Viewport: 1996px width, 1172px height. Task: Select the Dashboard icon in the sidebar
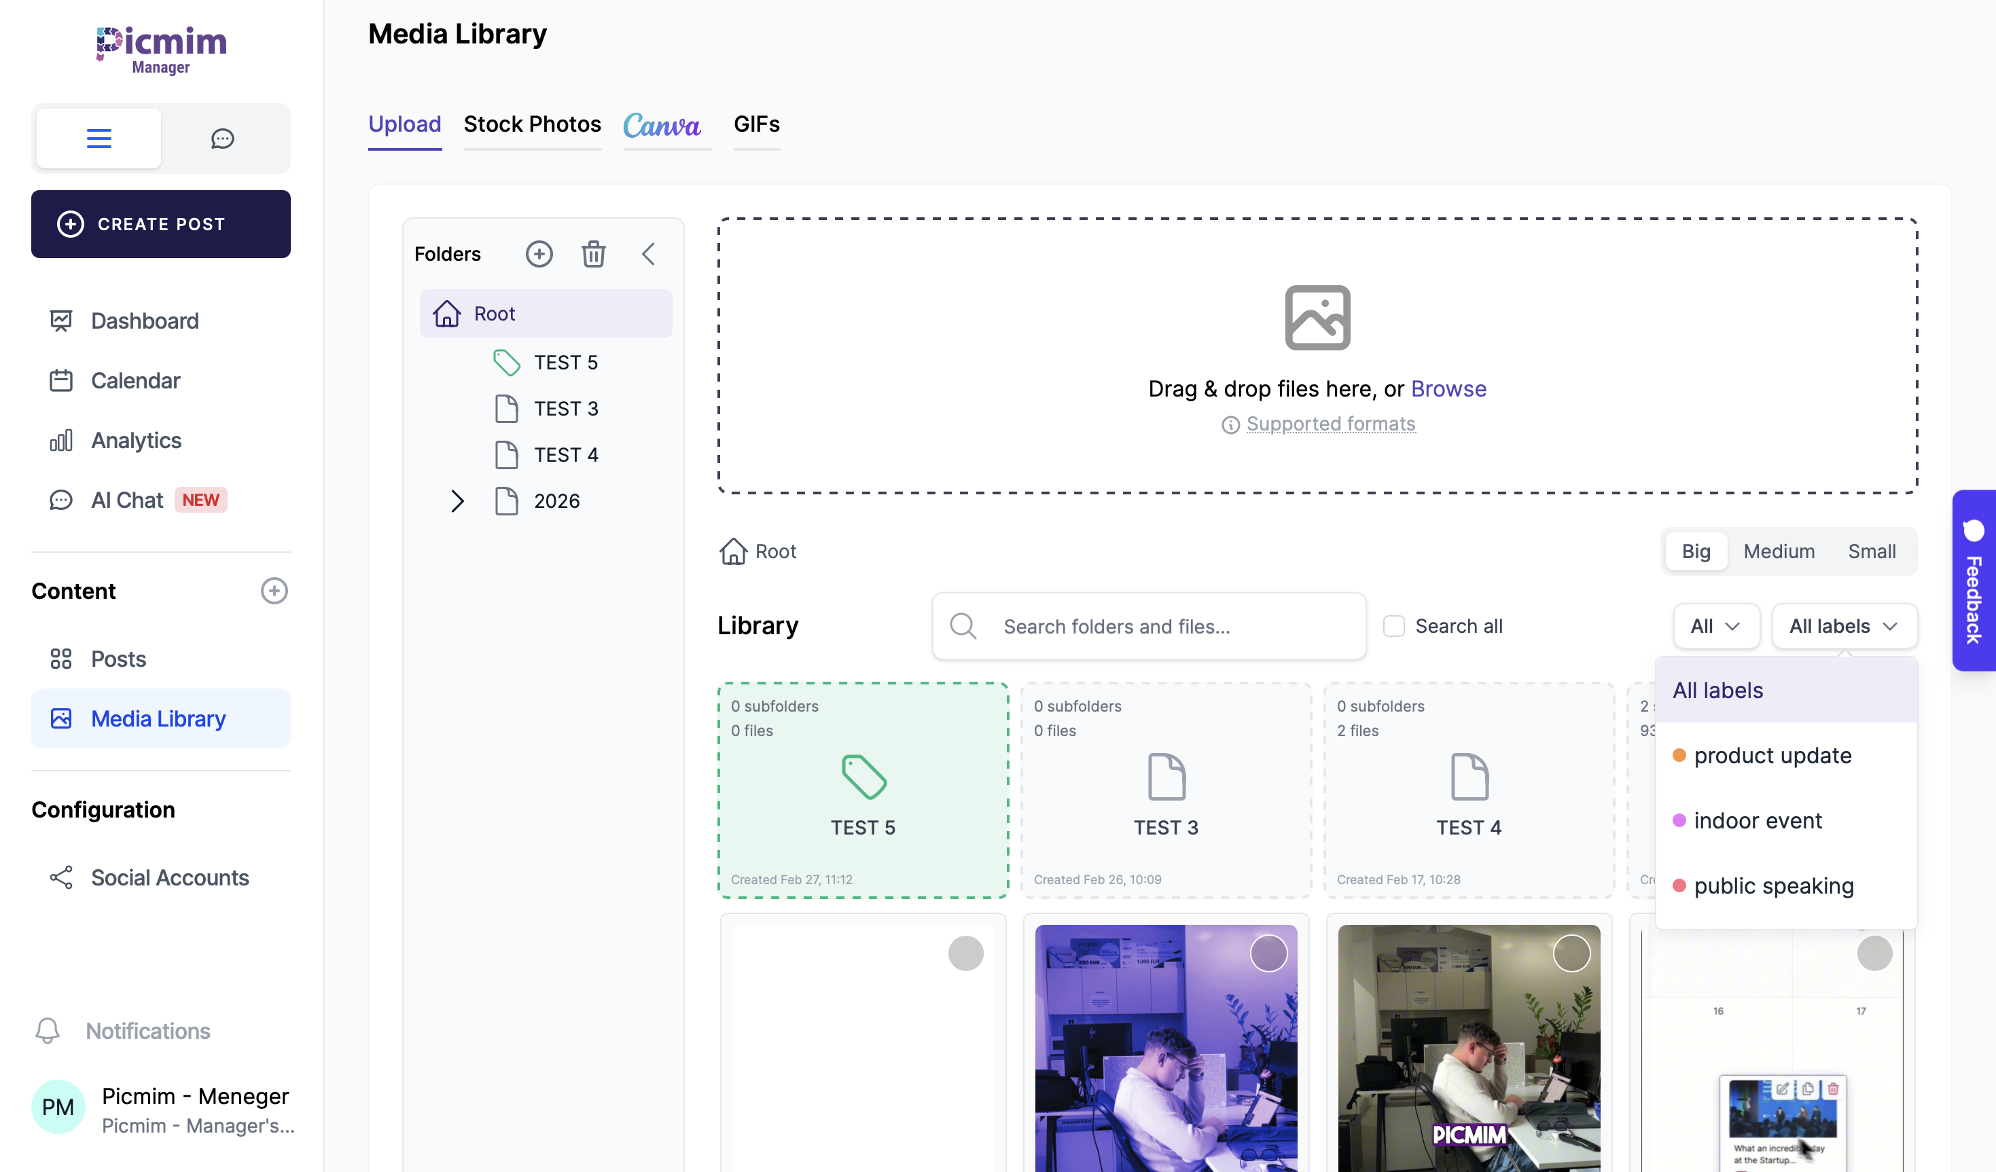[x=62, y=320]
